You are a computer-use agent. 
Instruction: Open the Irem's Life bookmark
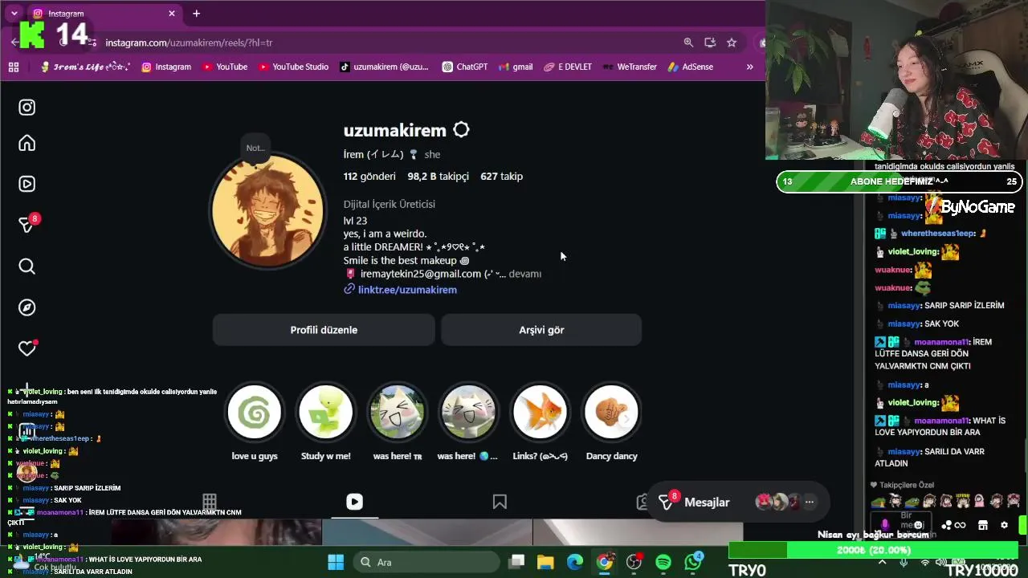click(x=85, y=67)
